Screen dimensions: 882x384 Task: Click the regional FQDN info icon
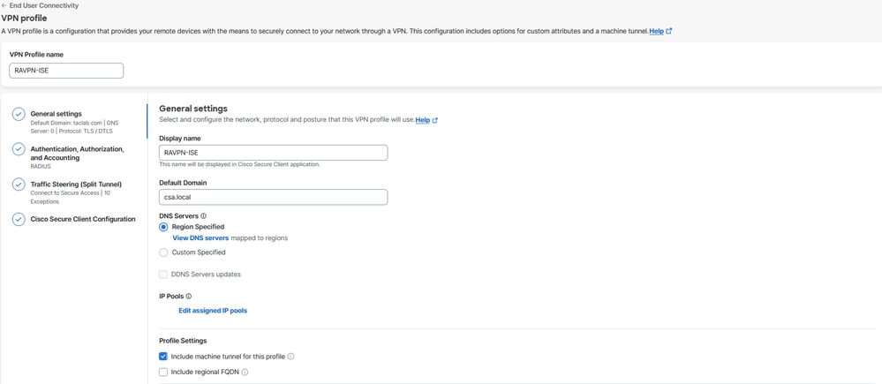point(245,373)
